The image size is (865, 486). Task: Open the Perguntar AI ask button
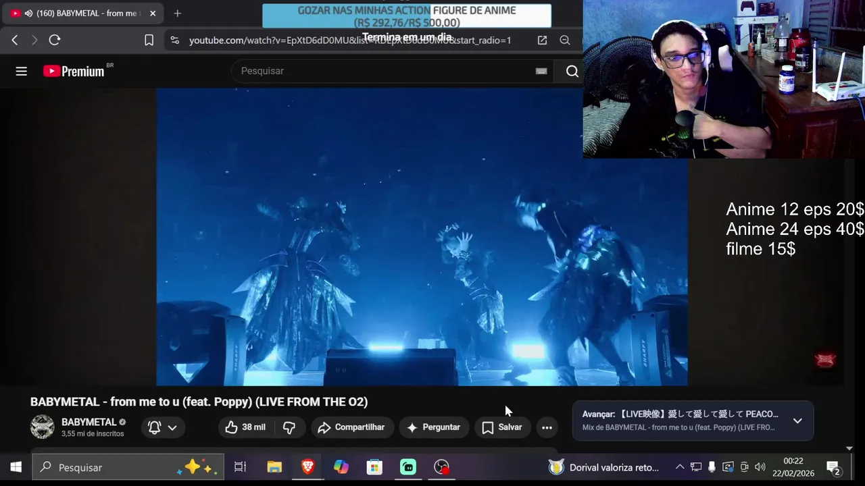[433, 427]
